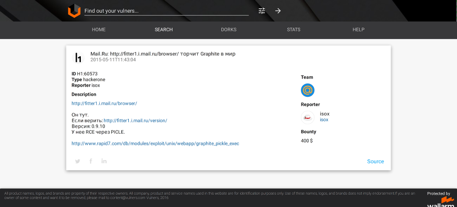Submit search with the arrow icon

278,11
